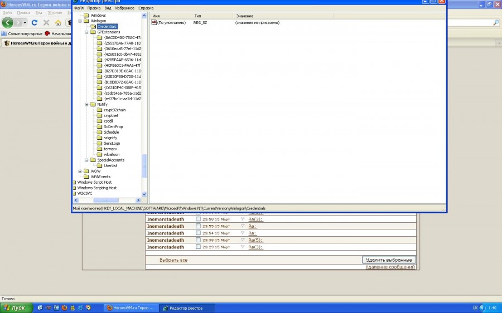The width and height of the screenshot is (502, 313).
Task: Open the Re: message from 23:55
Action: pyautogui.click(x=252, y=226)
